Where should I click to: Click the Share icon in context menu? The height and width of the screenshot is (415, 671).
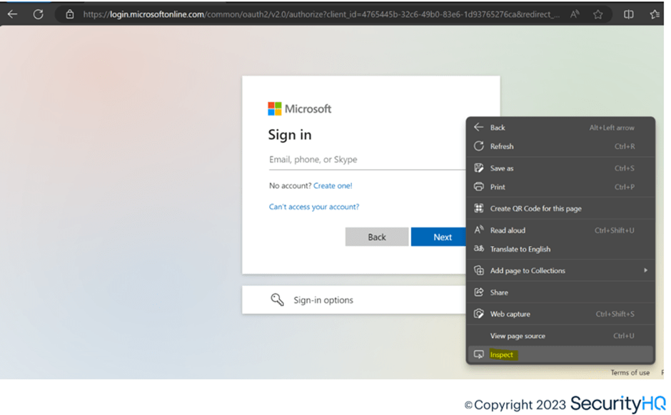479,292
